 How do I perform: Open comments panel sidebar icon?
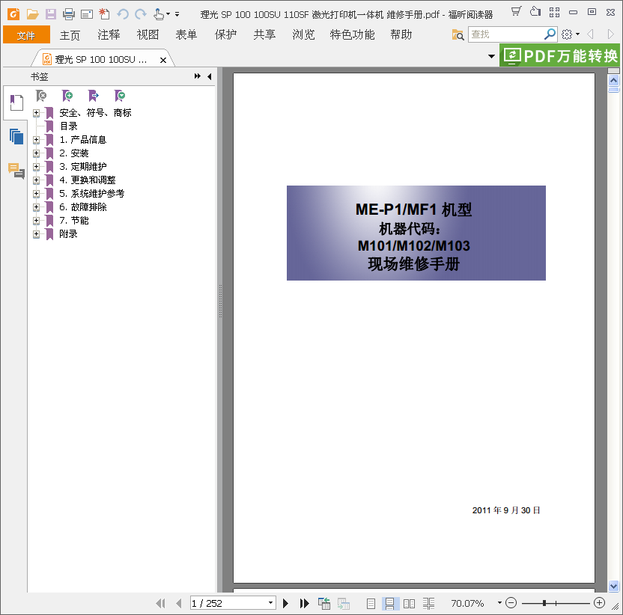16,171
